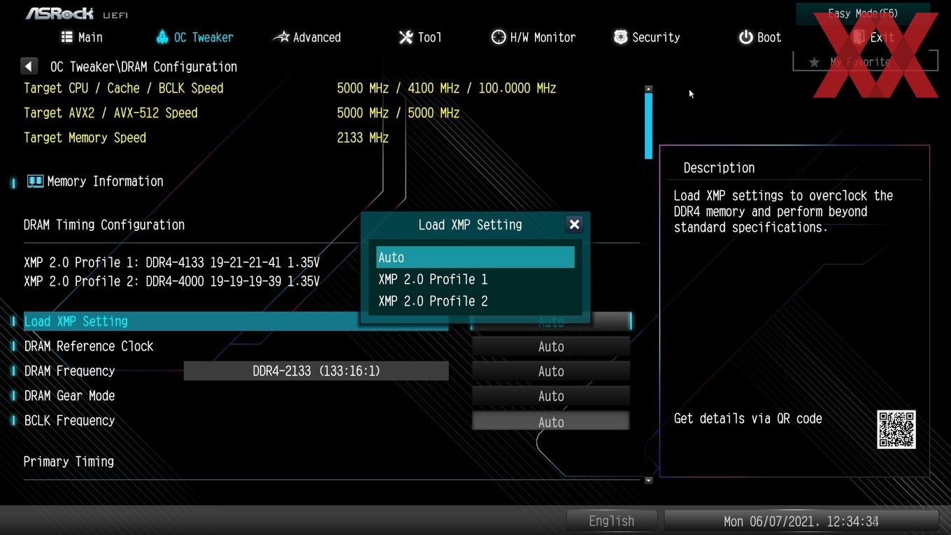Select the DRAM Reference Clock label
The image size is (951, 535).
tap(89, 346)
